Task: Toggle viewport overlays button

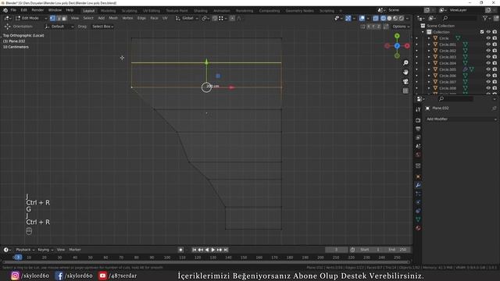Action: pos(362,18)
